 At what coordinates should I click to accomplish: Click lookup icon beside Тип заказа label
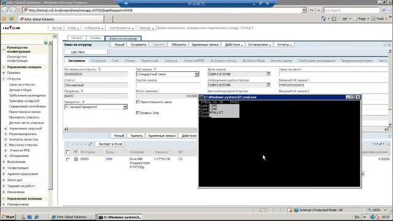pyautogui.click(x=155, y=69)
